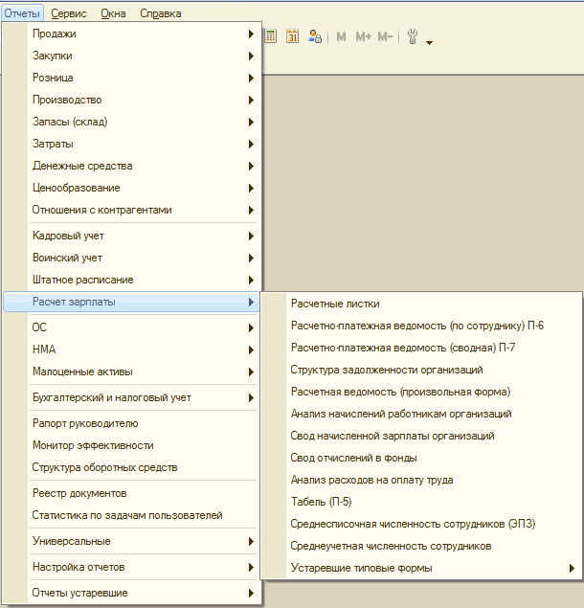
Task: Open the calculator toolbar icon
Action: (270, 36)
